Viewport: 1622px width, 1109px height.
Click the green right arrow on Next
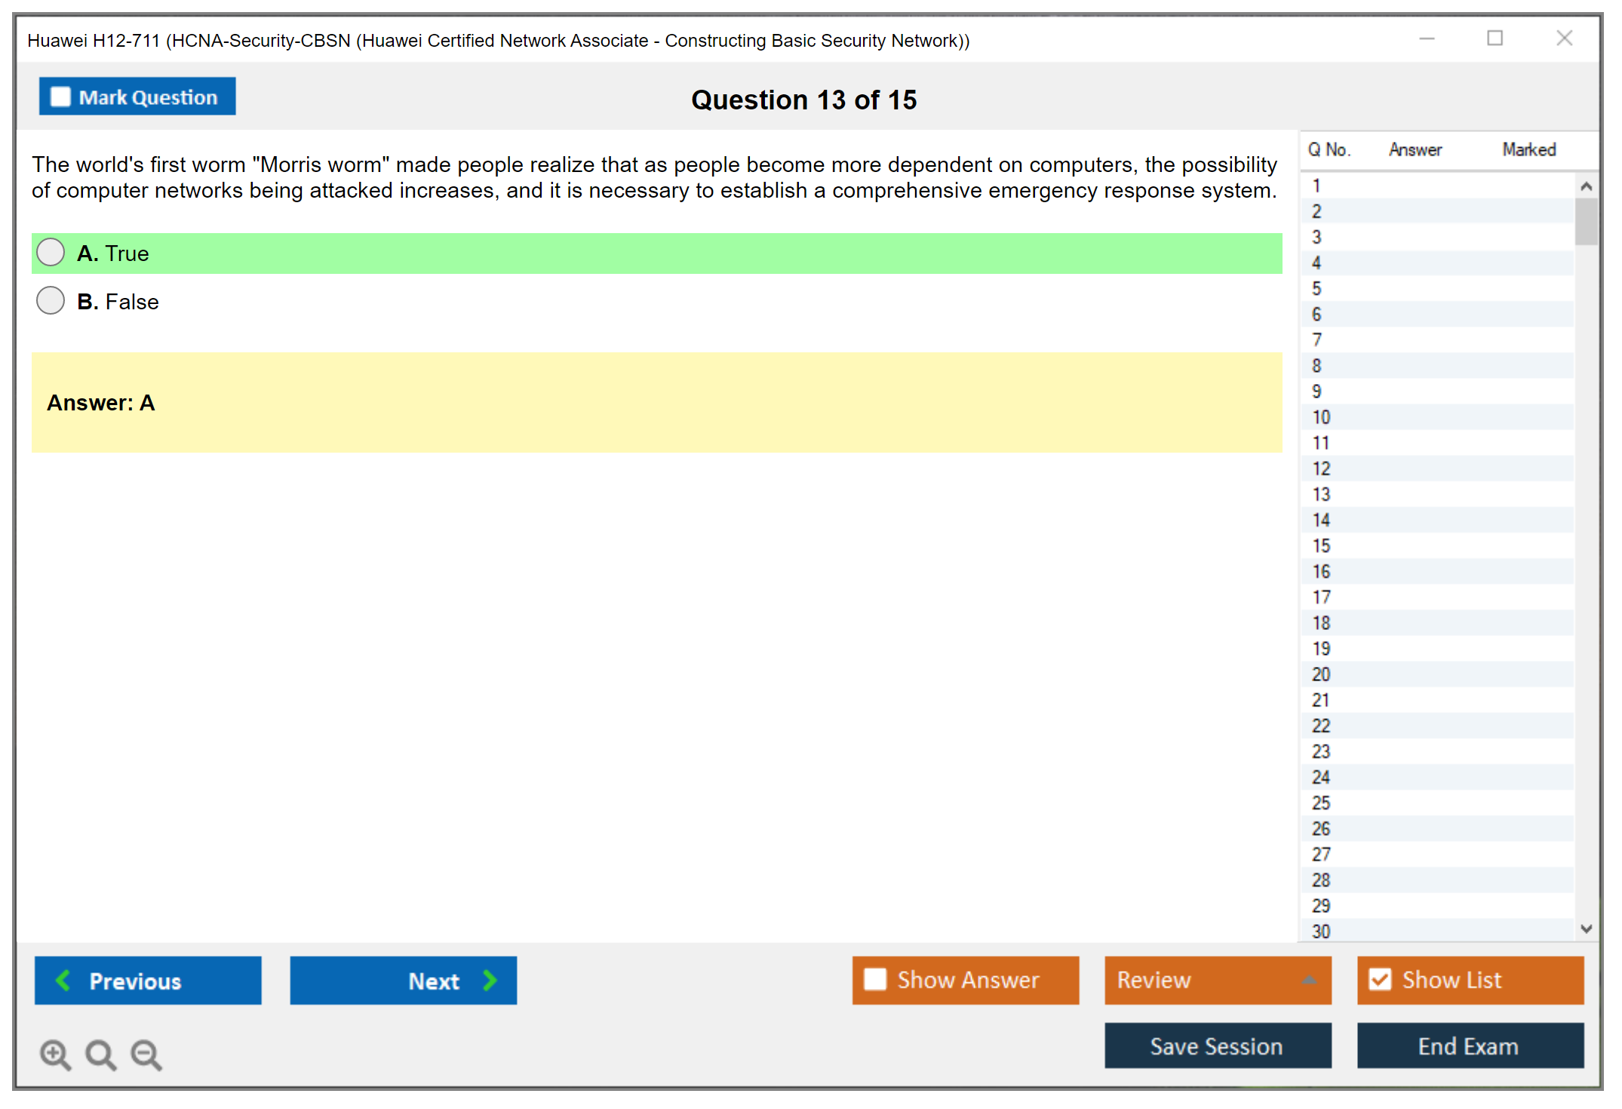tap(490, 980)
